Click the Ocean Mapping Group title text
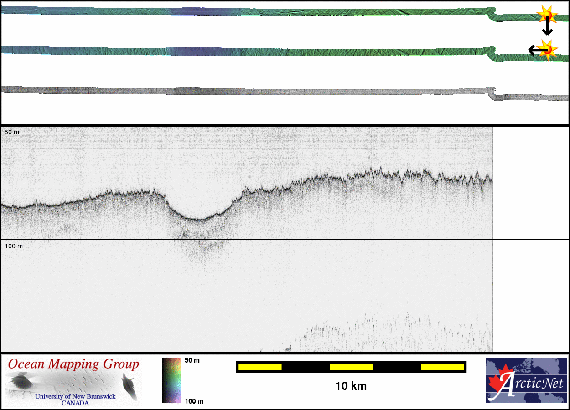This screenshot has width=570, height=410. tap(73, 364)
